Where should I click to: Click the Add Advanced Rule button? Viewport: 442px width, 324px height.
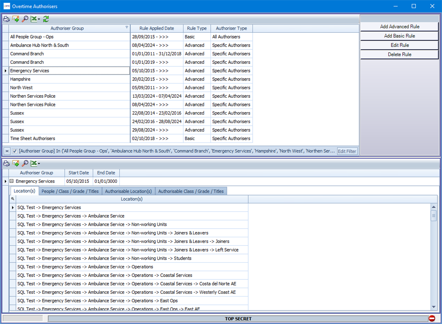[399, 27]
